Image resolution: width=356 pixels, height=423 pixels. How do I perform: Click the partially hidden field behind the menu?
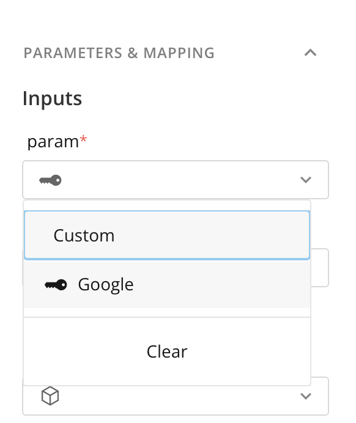tap(320, 268)
